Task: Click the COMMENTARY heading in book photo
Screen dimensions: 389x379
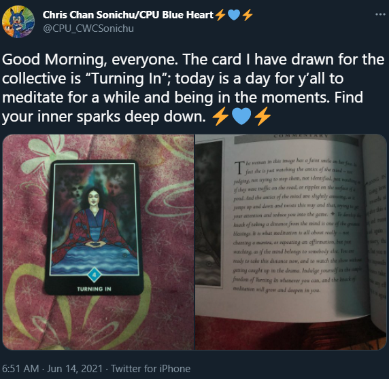Action: pos(301,136)
